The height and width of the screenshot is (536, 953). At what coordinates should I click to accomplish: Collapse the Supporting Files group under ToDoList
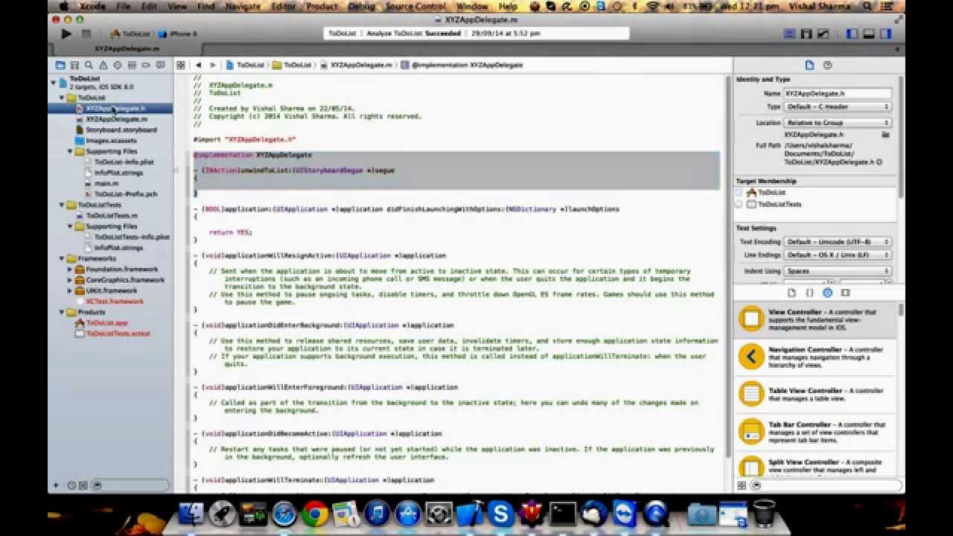[71, 151]
